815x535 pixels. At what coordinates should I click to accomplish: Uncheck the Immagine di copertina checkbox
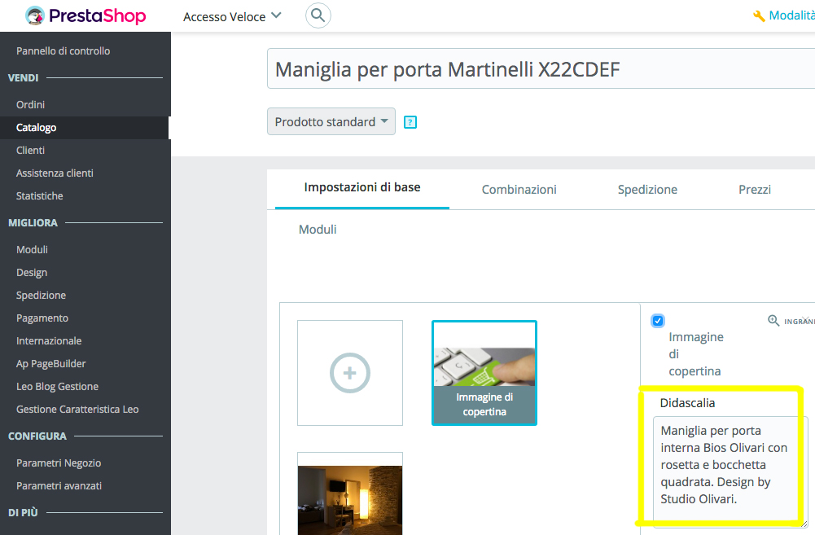tap(658, 321)
